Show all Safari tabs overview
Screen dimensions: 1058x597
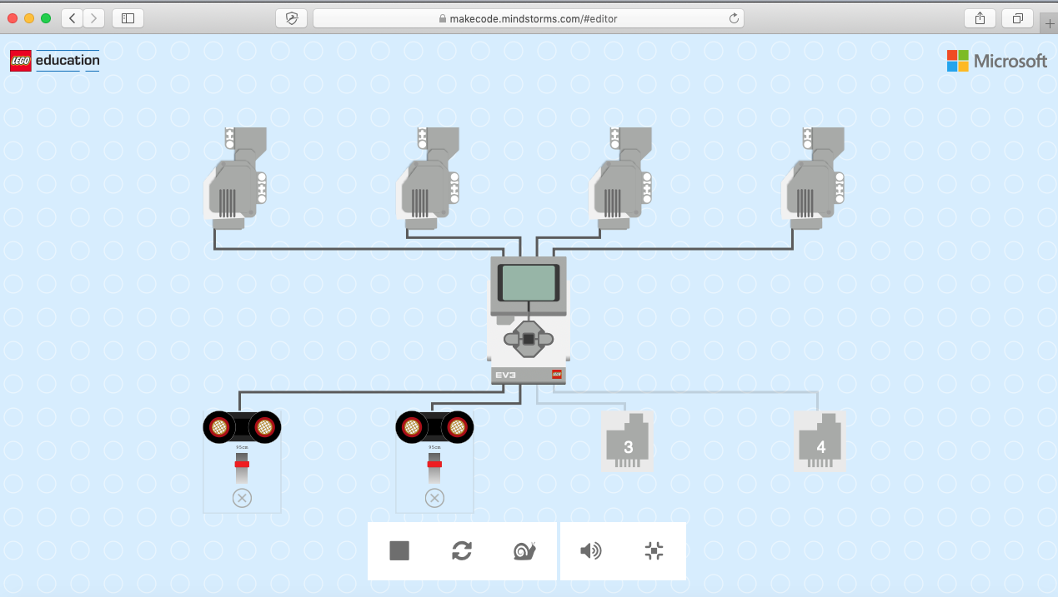pyautogui.click(x=1018, y=17)
